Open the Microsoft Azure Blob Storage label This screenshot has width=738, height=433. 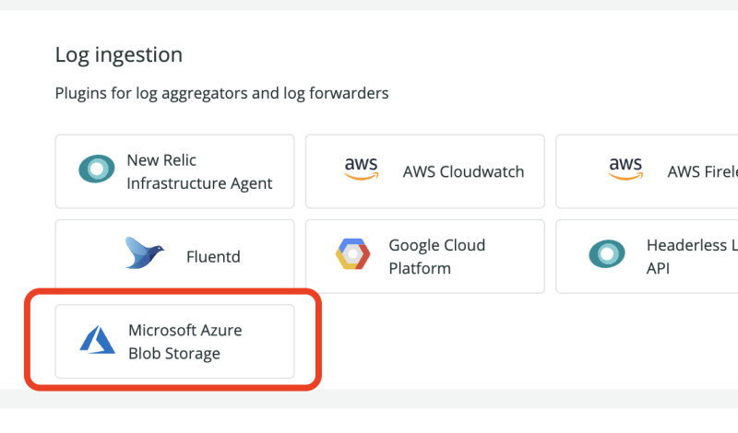[x=184, y=342]
